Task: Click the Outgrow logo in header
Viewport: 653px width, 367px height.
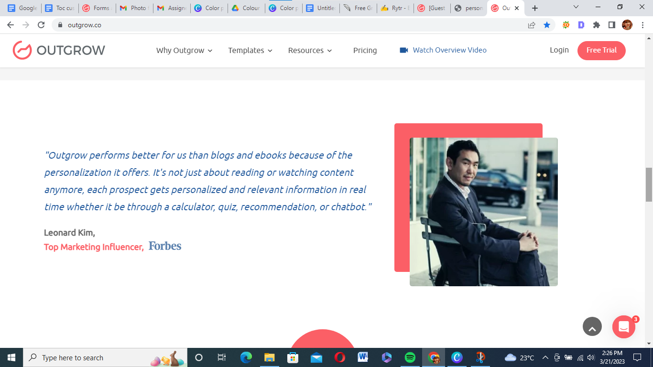Action: [x=59, y=50]
